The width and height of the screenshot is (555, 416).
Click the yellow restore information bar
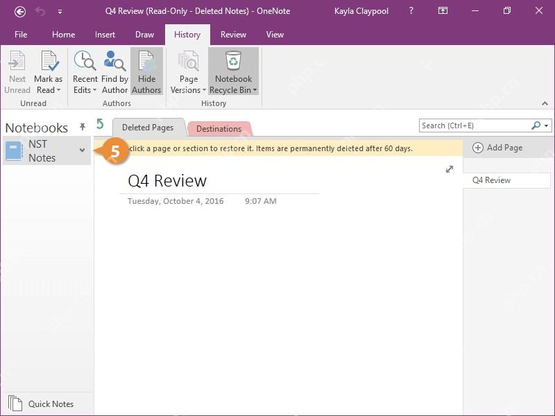click(278, 148)
